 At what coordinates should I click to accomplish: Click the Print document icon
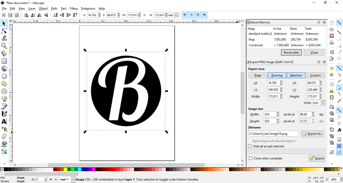[332, 42]
